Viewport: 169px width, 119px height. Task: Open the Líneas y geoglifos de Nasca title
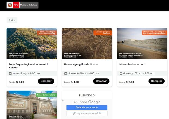tap(81, 65)
